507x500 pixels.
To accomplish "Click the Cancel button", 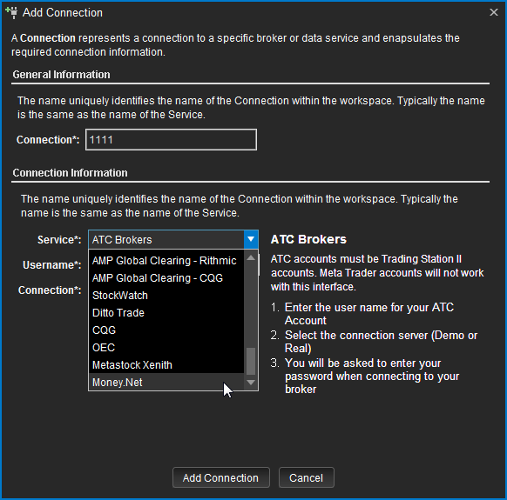I will (x=307, y=477).
